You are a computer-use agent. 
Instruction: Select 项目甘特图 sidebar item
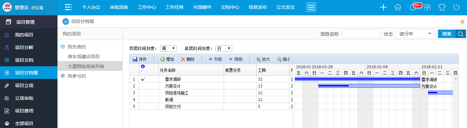pos(29,73)
